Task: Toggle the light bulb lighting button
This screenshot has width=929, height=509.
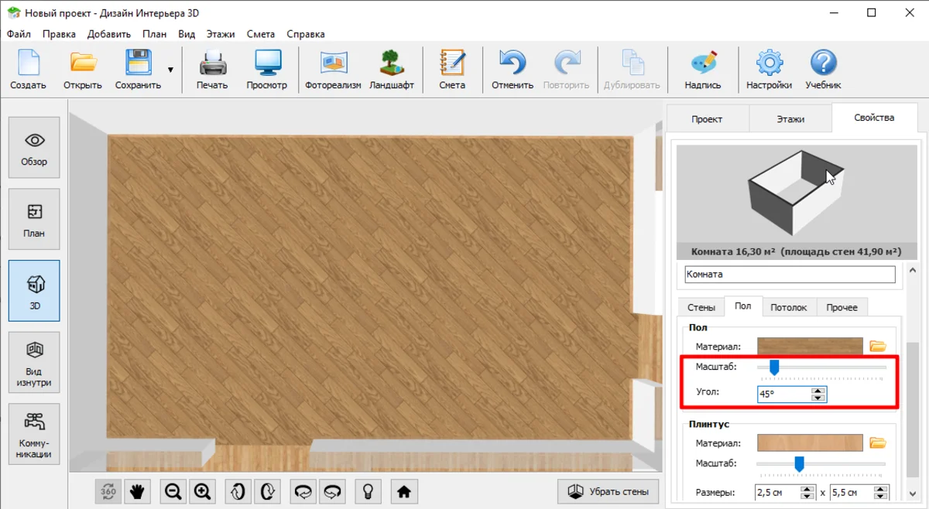Action: 369,491
